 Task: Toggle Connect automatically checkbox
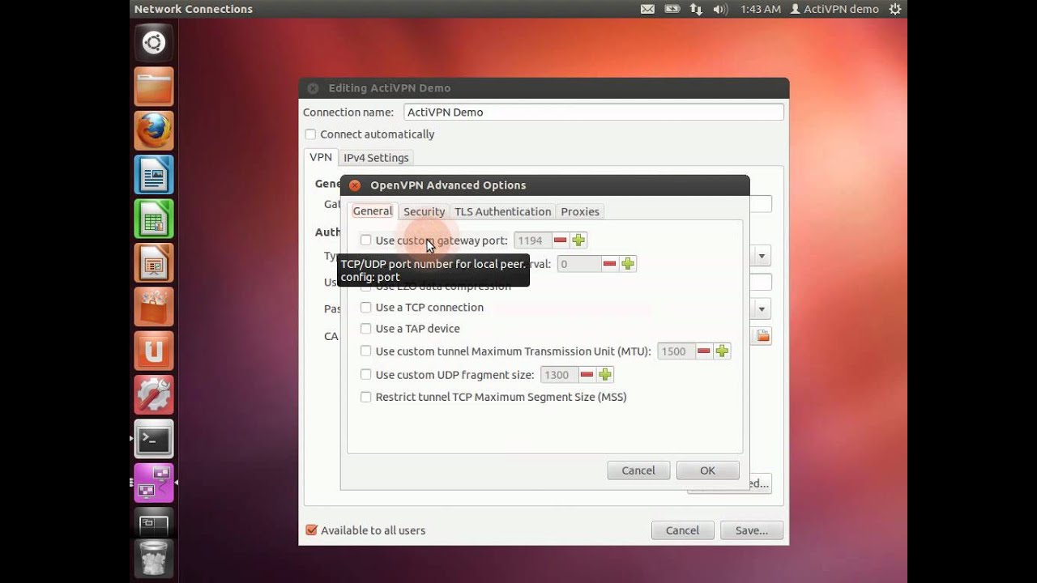(310, 134)
